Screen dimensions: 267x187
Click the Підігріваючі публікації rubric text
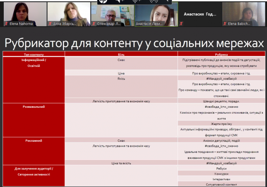point(222,63)
